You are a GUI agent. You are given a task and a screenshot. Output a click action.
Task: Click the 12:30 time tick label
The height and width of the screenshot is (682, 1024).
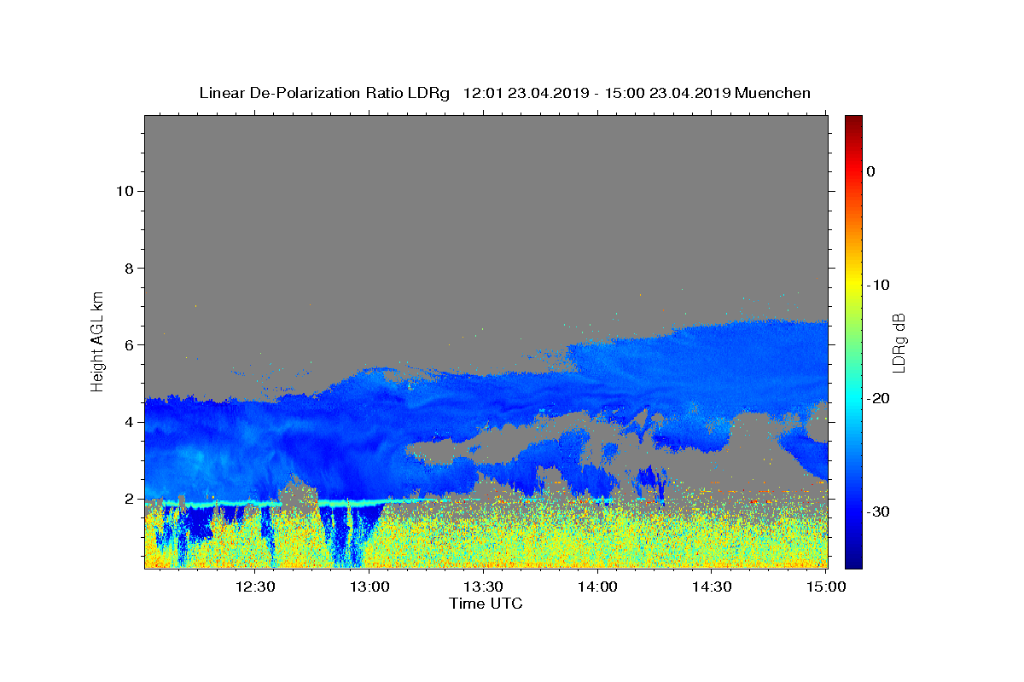255,587
